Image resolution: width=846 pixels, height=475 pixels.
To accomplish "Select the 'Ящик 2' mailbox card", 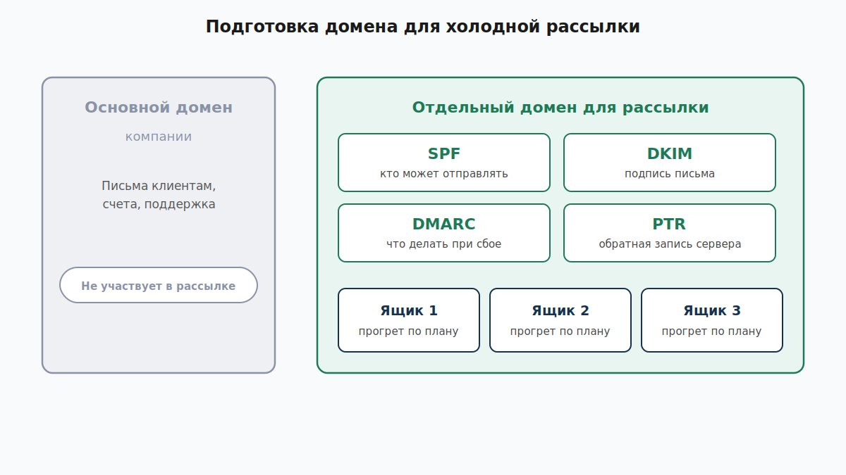I will click(560, 320).
